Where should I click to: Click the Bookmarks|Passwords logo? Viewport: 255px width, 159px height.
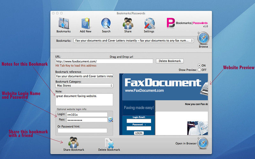point(187,23)
